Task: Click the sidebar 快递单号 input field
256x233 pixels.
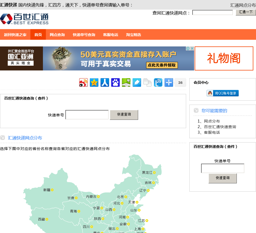Action: coord(223,168)
